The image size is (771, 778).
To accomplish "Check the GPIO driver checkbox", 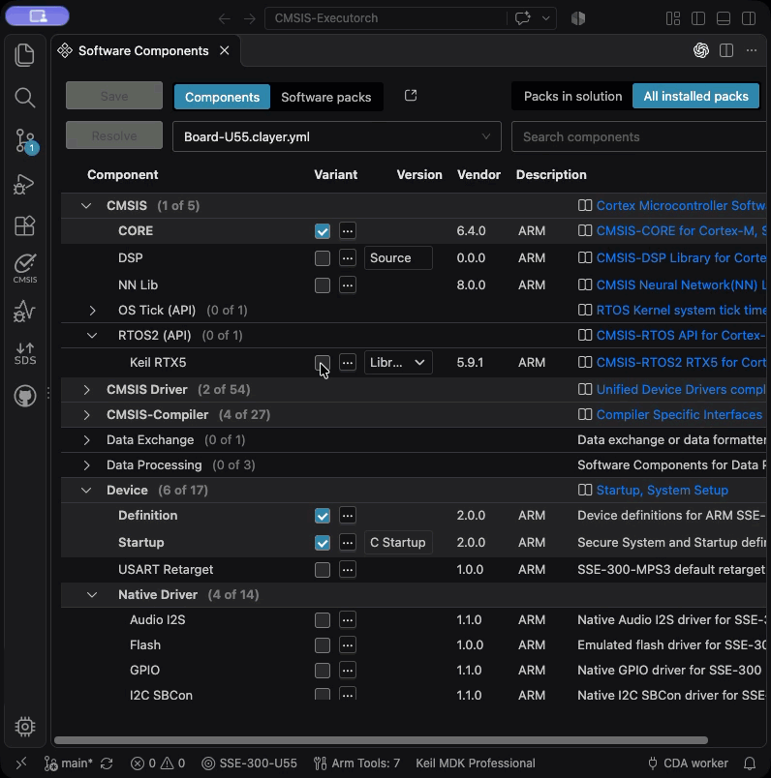I will 323,671.
